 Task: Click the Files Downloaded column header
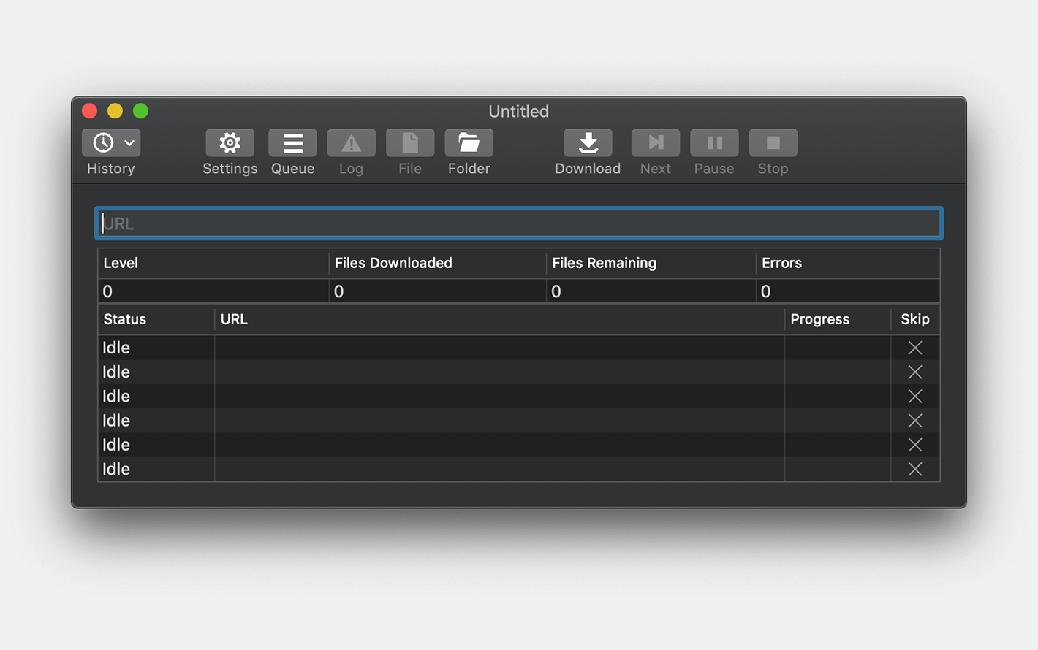point(393,263)
